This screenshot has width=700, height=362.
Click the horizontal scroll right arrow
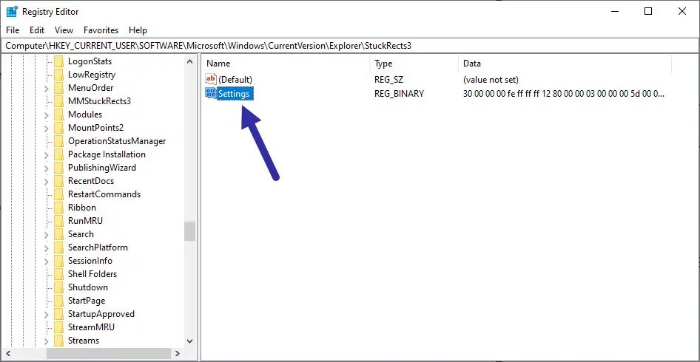[x=178, y=354]
